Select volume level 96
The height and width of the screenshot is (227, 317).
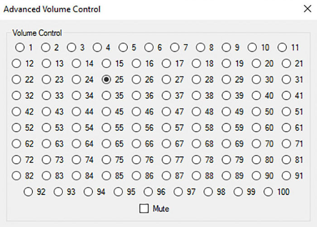coord(148,192)
